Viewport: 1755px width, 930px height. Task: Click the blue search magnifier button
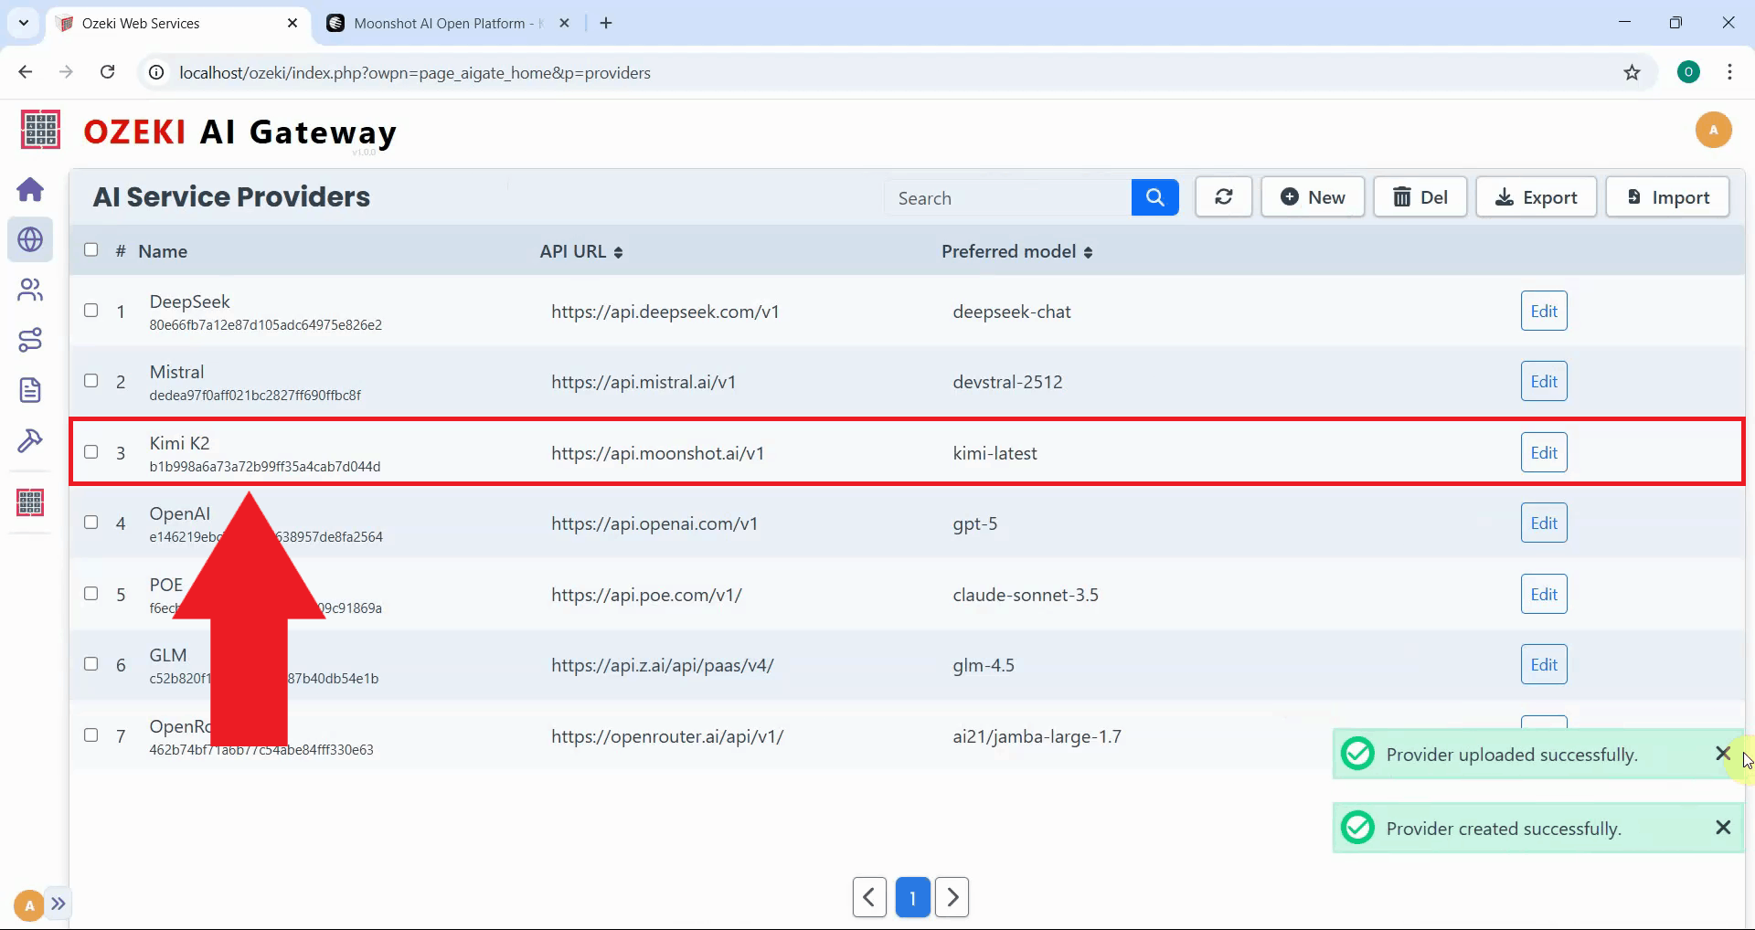tap(1154, 197)
